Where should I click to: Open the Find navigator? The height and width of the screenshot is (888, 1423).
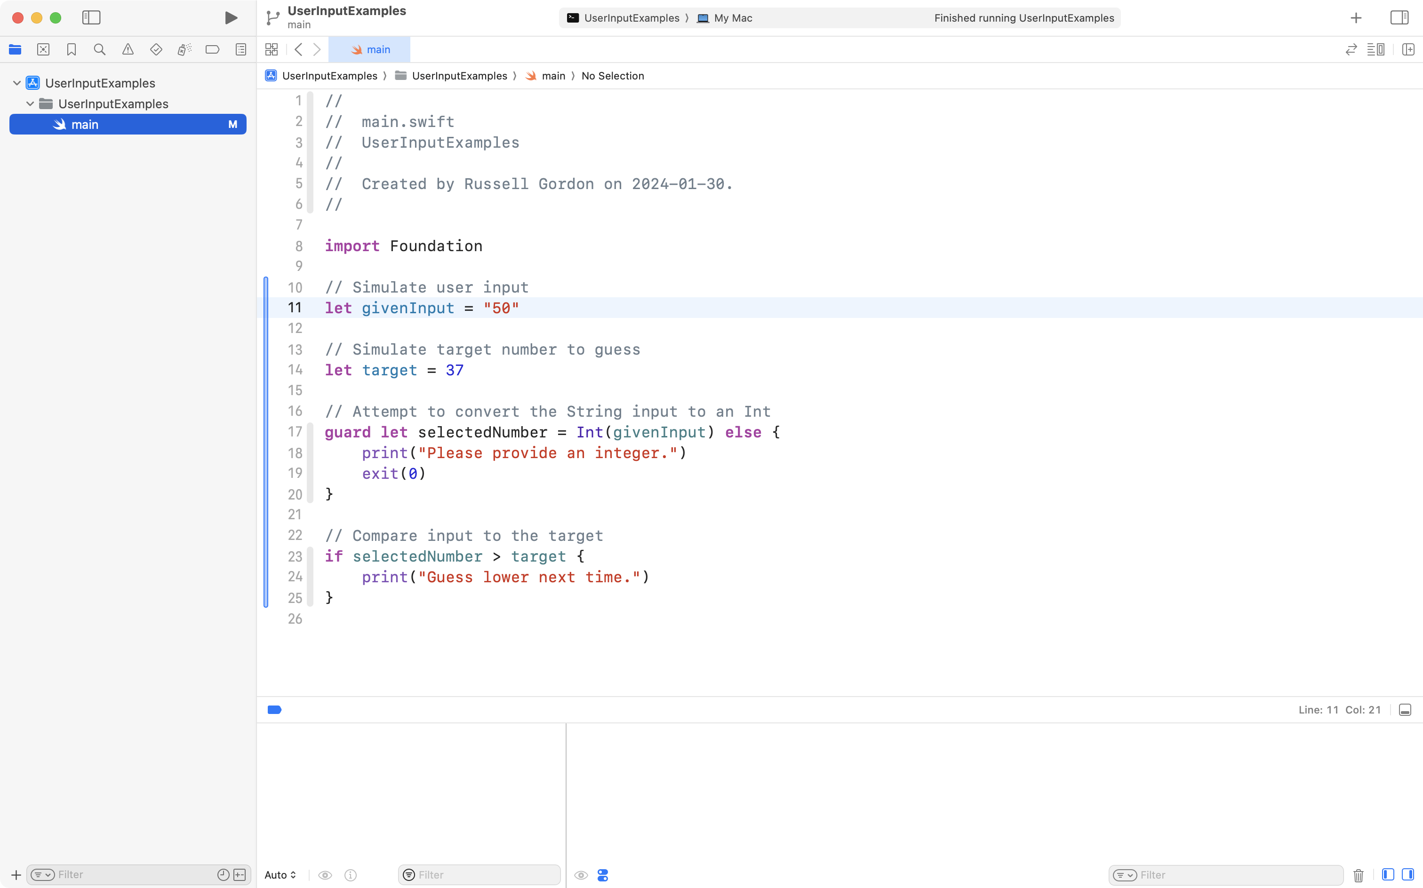coord(99,49)
